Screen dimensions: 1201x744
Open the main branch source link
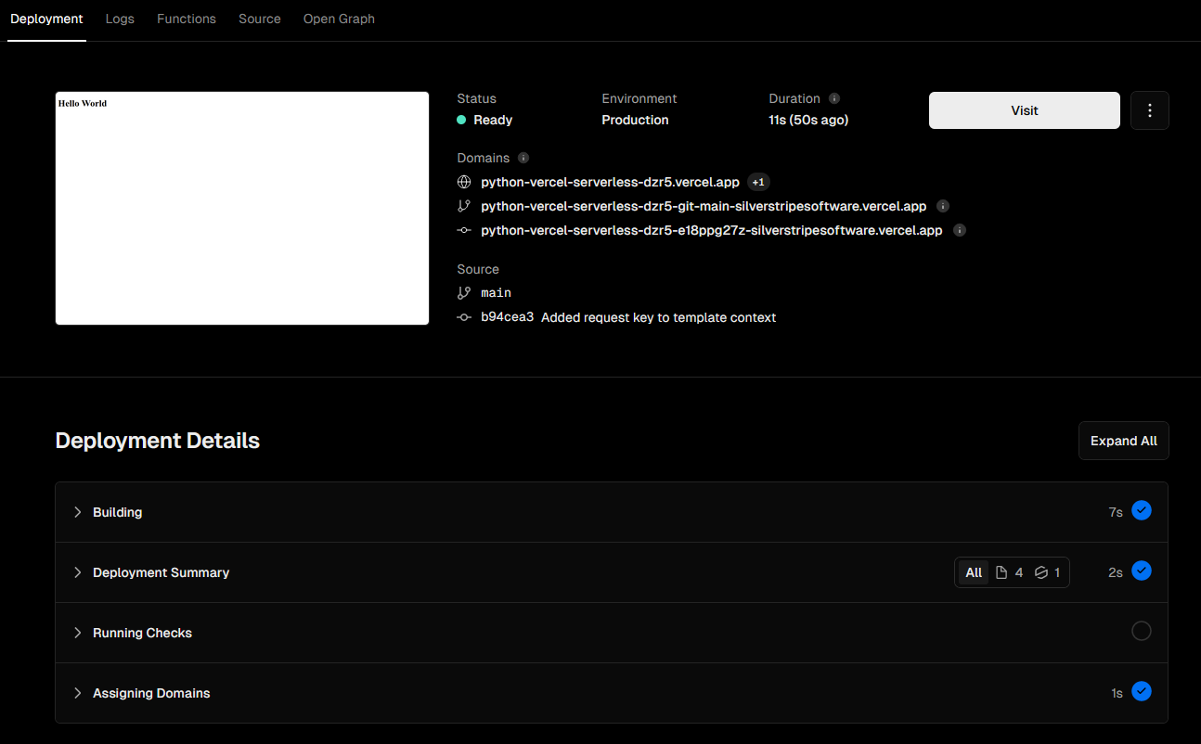496,292
